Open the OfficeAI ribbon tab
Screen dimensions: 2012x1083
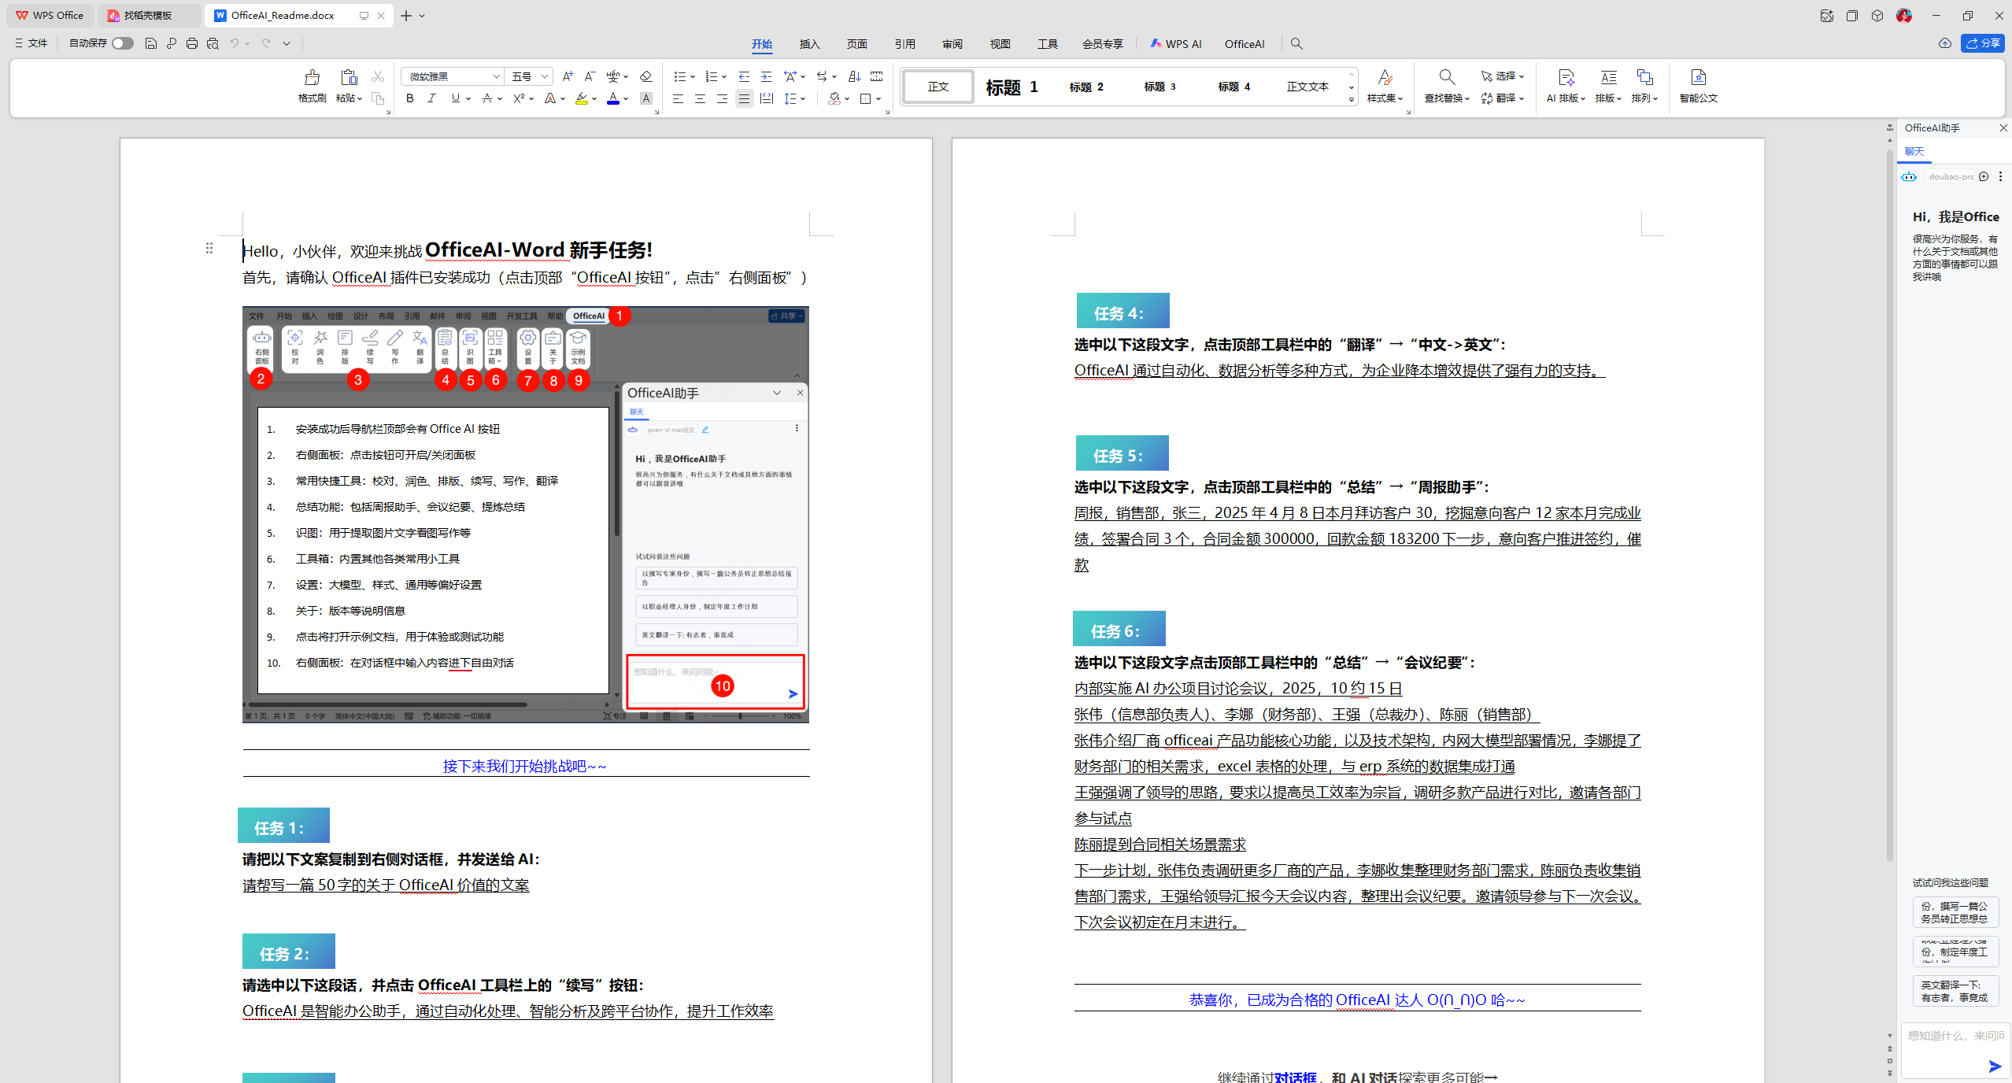pyautogui.click(x=1244, y=44)
